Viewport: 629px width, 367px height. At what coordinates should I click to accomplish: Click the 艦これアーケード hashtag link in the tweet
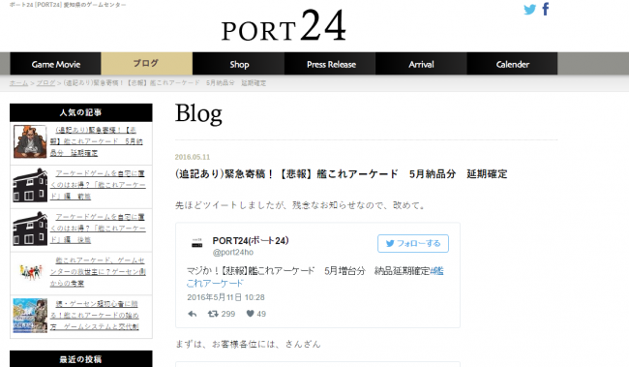click(x=314, y=277)
